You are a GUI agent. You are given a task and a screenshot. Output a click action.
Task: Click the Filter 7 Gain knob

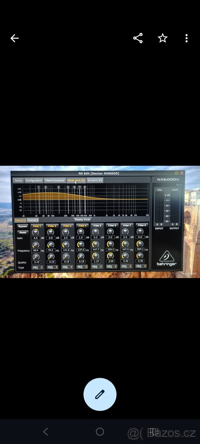pyautogui.click(x=125, y=232)
